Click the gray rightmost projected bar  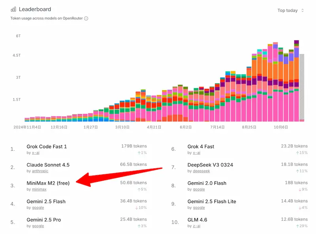tap(302, 87)
